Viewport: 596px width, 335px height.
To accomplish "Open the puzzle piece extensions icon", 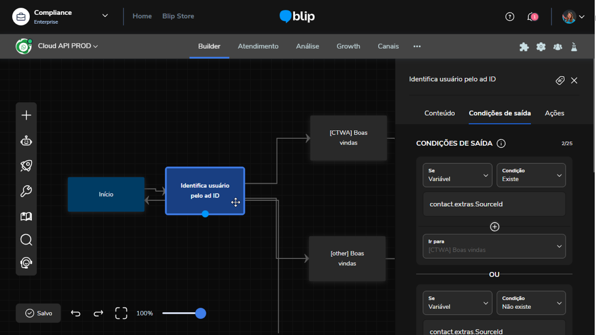I will (524, 47).
